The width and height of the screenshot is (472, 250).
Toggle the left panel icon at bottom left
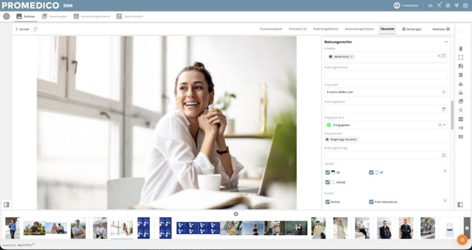[6, 205]
